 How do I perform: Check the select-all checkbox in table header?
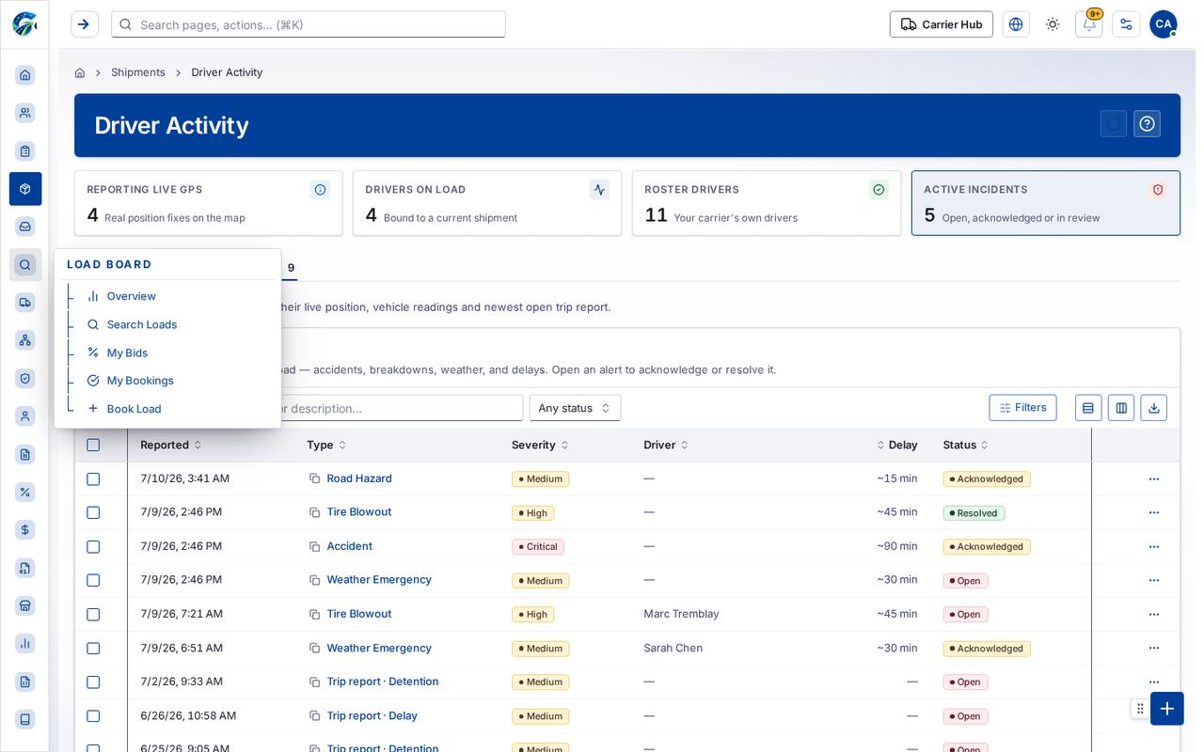point(93,446)
